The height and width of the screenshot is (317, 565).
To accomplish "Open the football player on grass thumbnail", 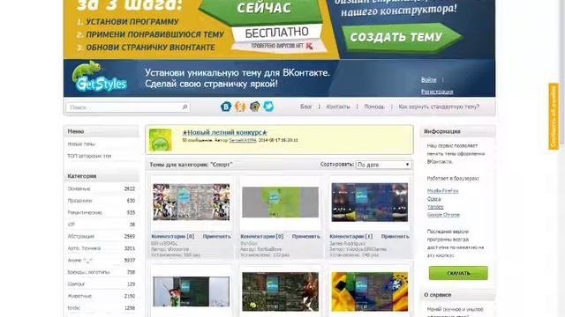I will click(281, 291).
